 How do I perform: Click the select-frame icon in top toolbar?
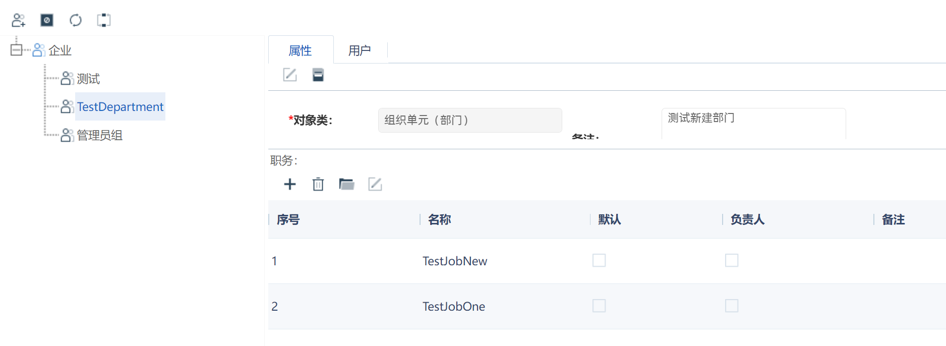pos(104,20)
